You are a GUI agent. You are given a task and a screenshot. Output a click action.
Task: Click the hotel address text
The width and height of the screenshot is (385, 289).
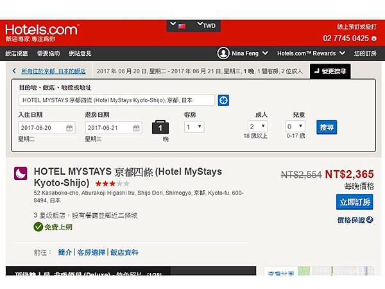[x=139, y=197]
